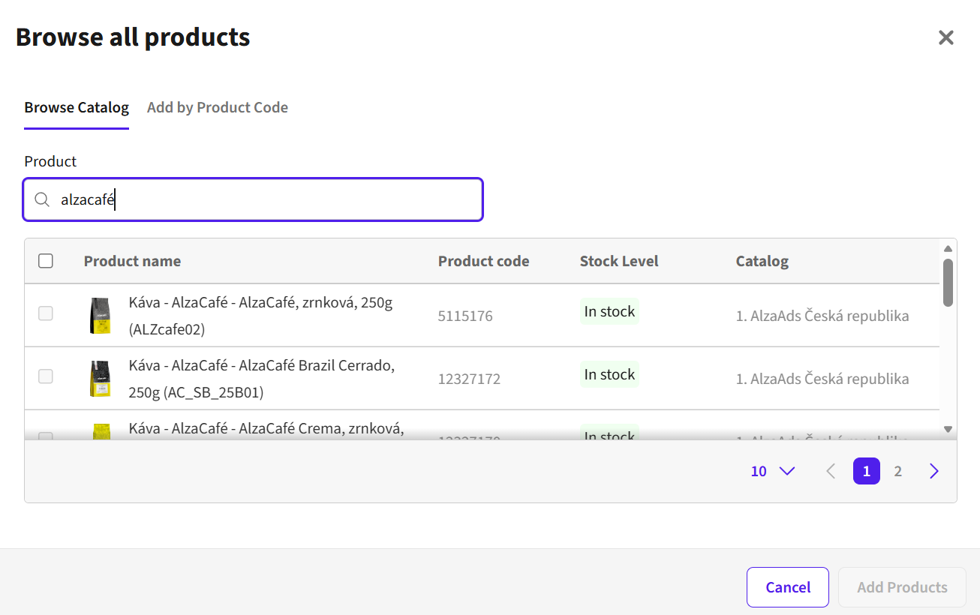
Task: Click the AlzaCafé zrnková 250g product thumbnail
Action: pos(101,315)
